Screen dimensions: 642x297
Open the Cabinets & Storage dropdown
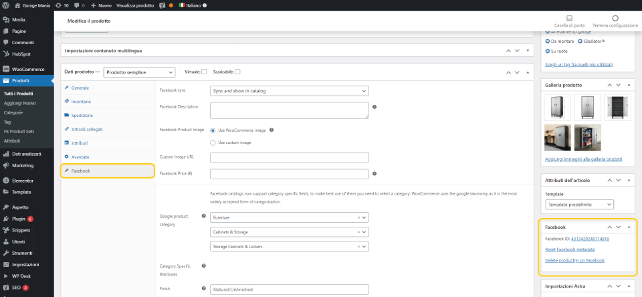tap(290, 232)
